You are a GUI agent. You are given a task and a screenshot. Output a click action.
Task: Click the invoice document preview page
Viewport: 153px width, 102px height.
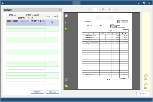coord(105,51)
